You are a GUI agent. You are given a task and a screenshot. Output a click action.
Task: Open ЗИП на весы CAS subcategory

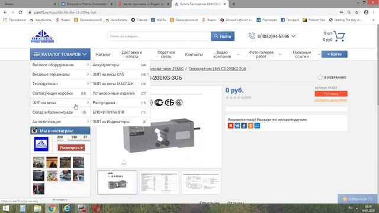pos(120,75)
